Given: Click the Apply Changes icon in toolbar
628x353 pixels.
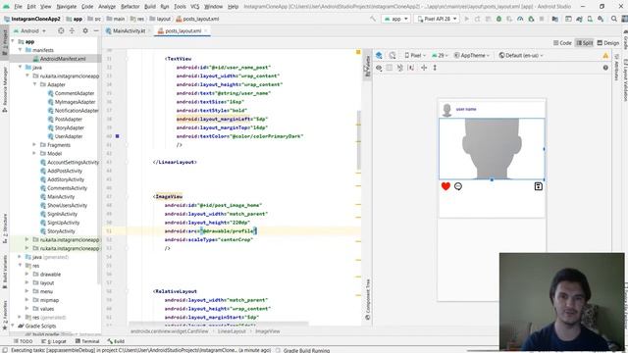Looking at the screenshot, I should (478, 19).
